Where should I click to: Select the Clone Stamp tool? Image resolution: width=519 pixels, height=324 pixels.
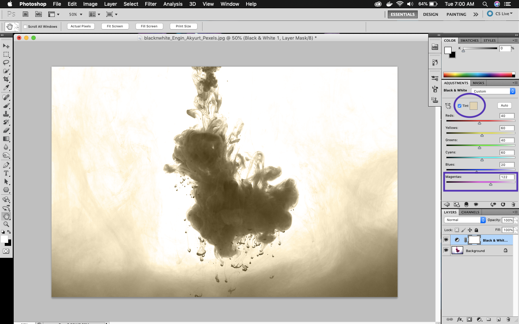point(6,114)
